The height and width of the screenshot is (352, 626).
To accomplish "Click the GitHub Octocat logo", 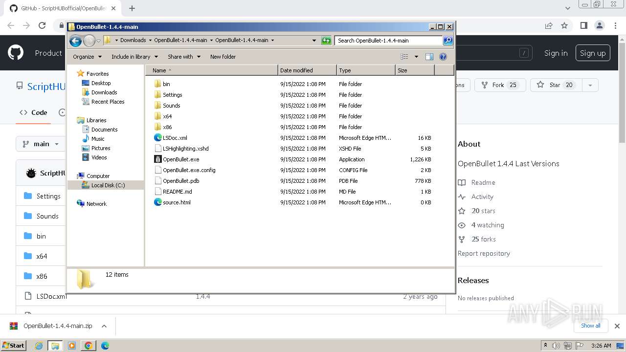I will [16, 53].
